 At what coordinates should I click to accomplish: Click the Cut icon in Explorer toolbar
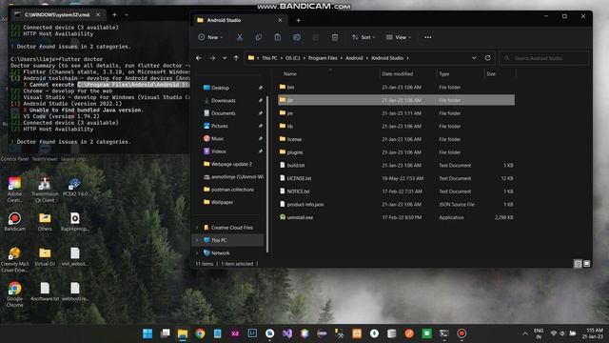(240, 37)
